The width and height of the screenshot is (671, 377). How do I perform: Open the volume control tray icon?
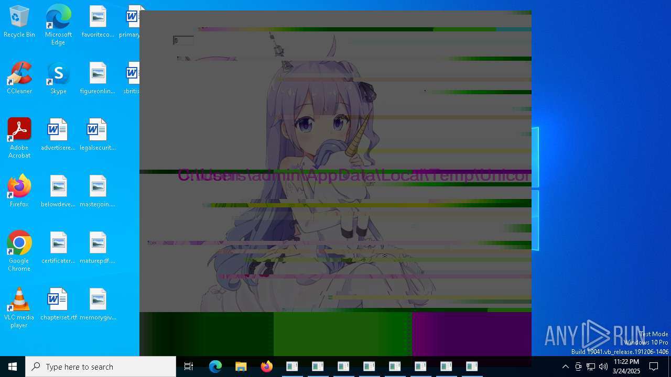(x=603, y=367)
